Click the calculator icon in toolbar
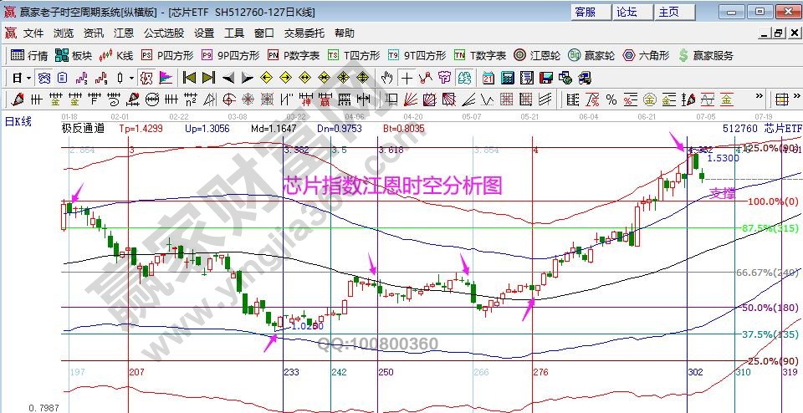The image size is (803, 413). (507, 78)
